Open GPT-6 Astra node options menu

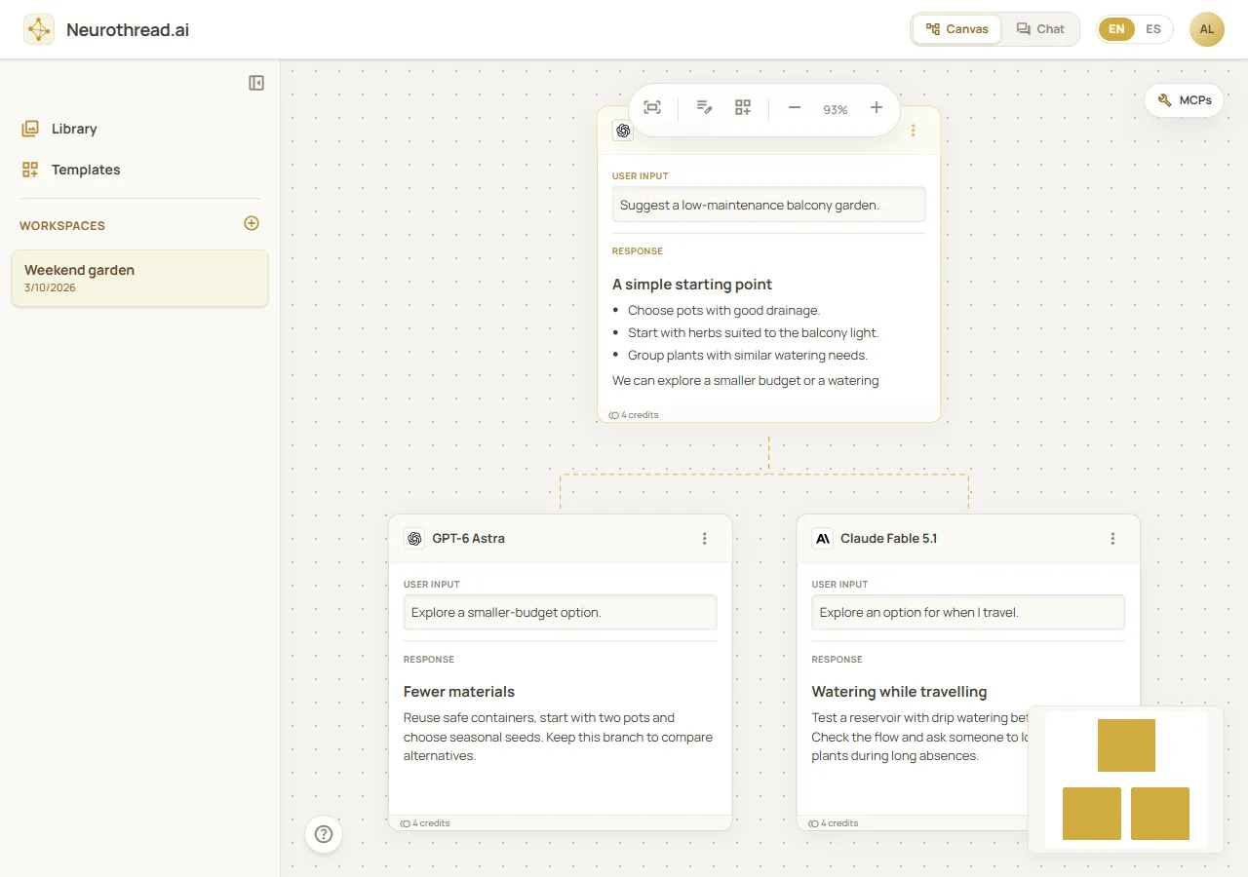(x=705, y=539)
